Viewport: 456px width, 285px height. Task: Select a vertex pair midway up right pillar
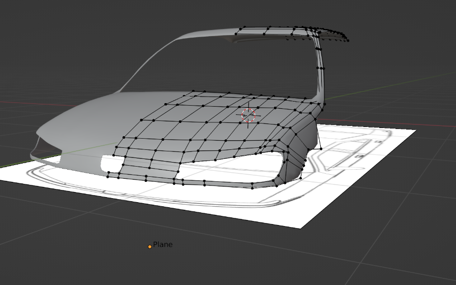(320, 69)
